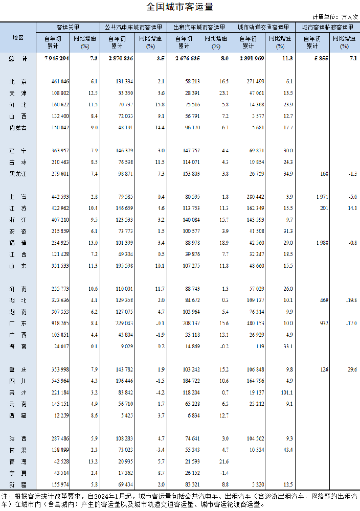Click Zhejiang's taxi value 140 084

191,220
